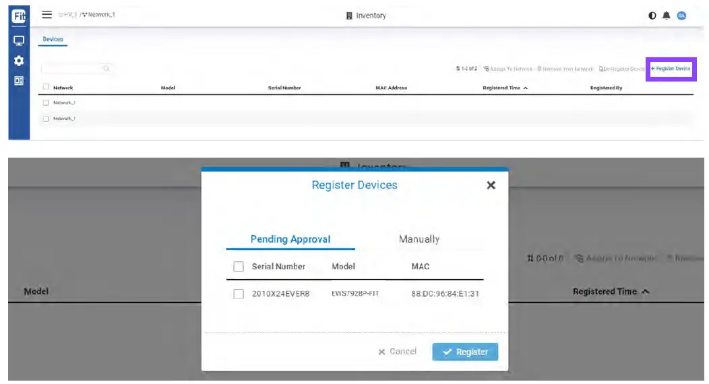Click the Registered By column header
The height and width of the screenshot is (384, 709).
[x=606, y=88]
